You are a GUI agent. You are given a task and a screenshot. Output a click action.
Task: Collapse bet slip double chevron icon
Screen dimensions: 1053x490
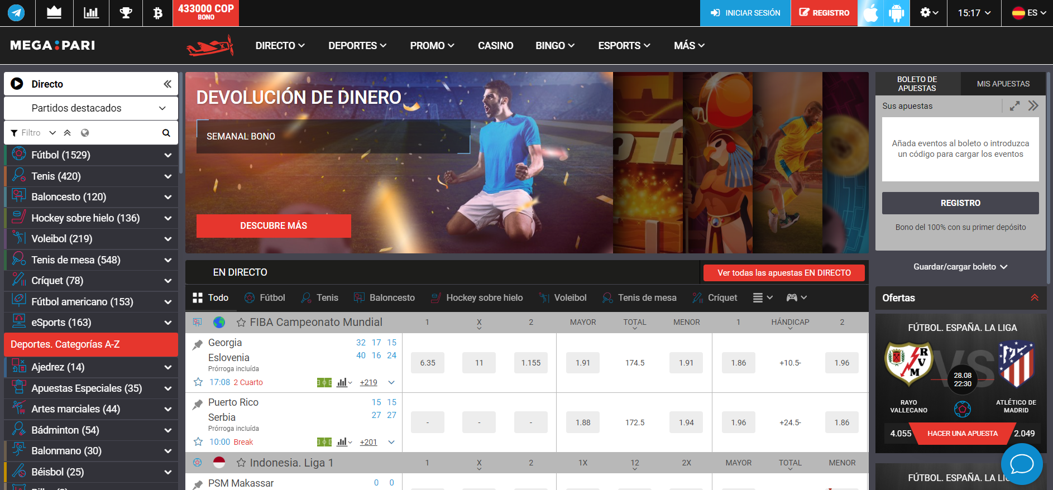click(1033, 106)
